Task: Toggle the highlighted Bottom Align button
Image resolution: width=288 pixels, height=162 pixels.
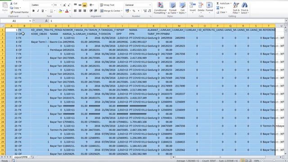Action: [x=85, y=5]
